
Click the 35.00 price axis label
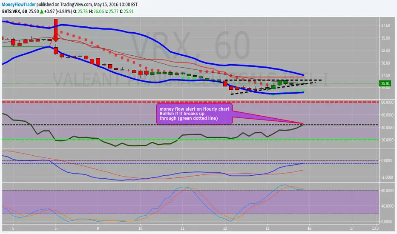tap(385, 38)
